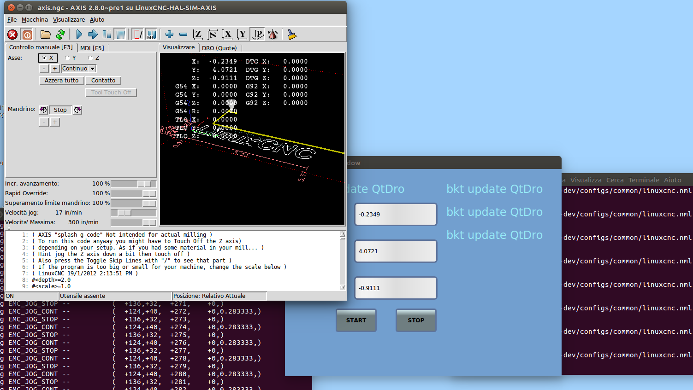Open the Continuo jog increment dropdown
The width and height of the screenshot is (693, 390).
click(79, 69)
